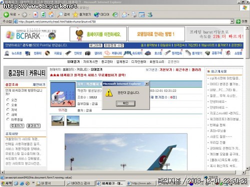
Task: Select the 저녁 radio option in survey
Action: (8, 109)
